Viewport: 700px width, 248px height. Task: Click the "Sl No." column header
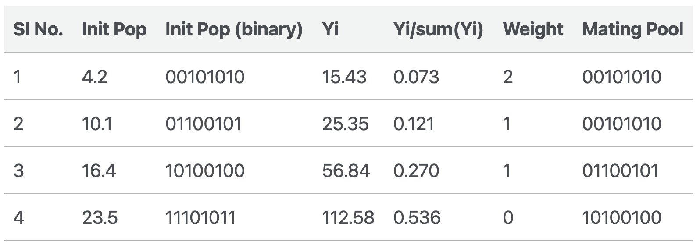(x=38, y=29)
